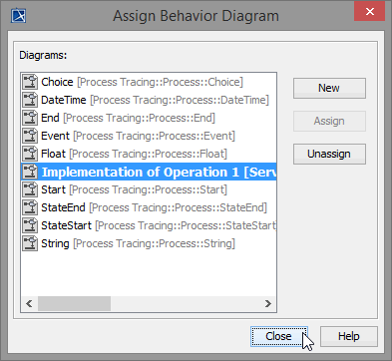Select Implementation of Operation 1 entry

coord(149,172)
